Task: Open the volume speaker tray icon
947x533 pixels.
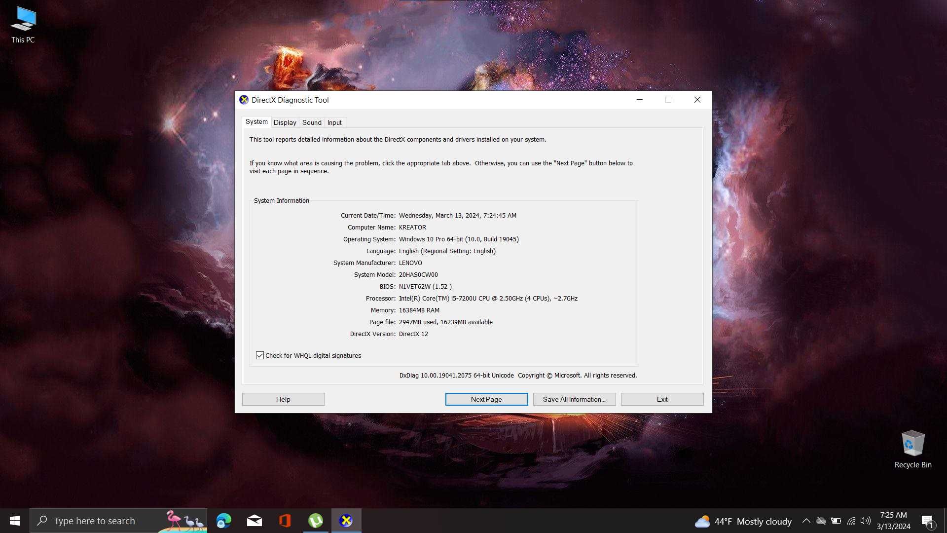Action: (x=866, y=521)
